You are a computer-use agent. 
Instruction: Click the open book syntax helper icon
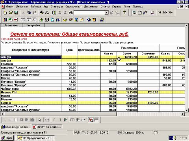coord(152,13)
